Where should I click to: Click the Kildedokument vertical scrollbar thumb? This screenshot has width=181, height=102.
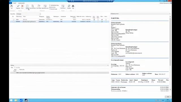(x=170, y=42)
